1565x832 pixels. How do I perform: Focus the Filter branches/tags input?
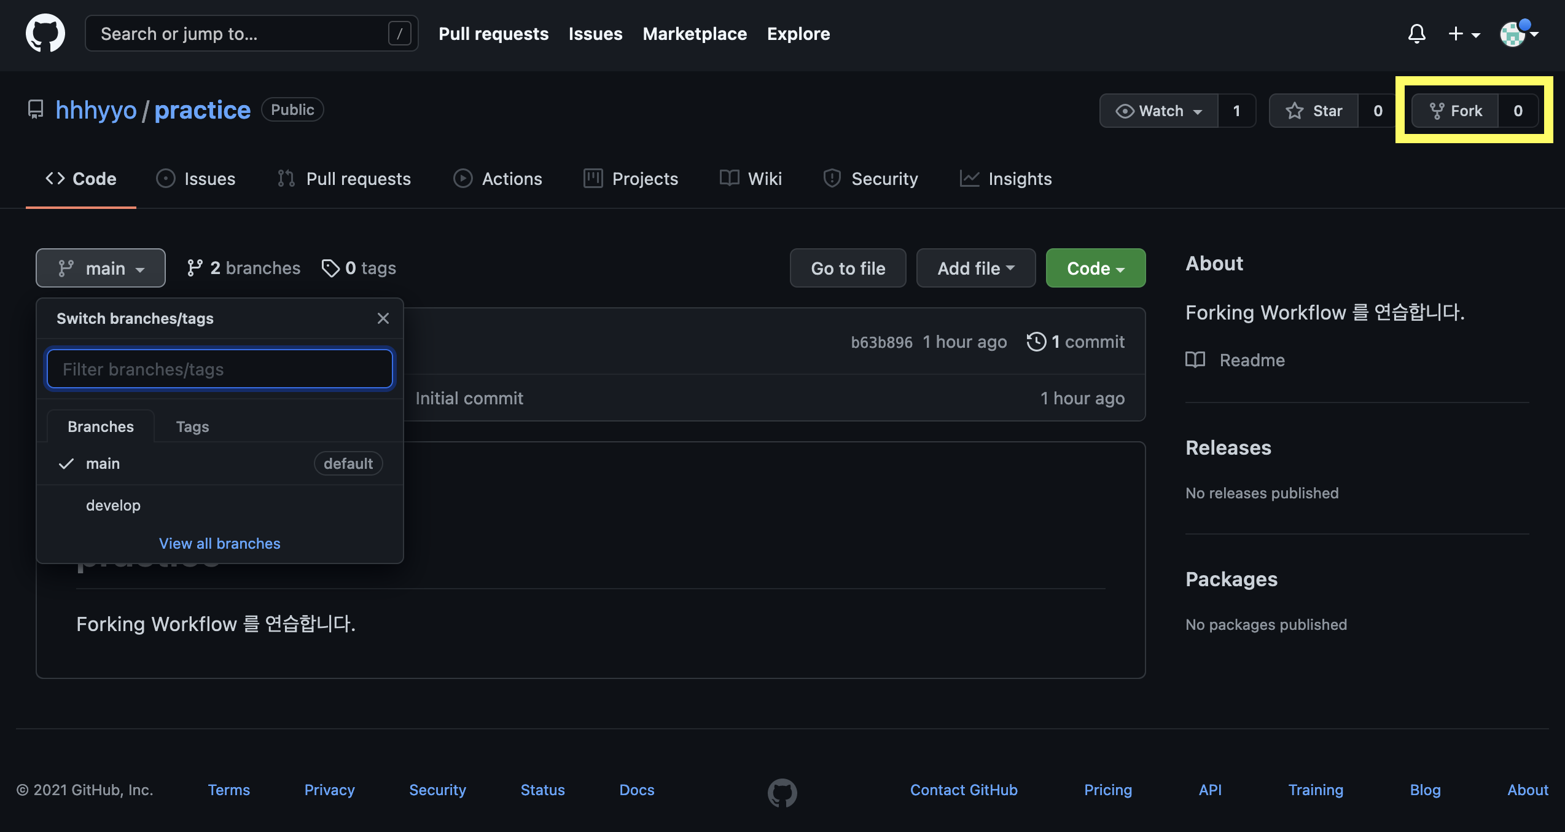coord(220,369)
